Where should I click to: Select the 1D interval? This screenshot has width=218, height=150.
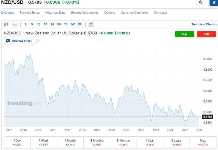66,24
